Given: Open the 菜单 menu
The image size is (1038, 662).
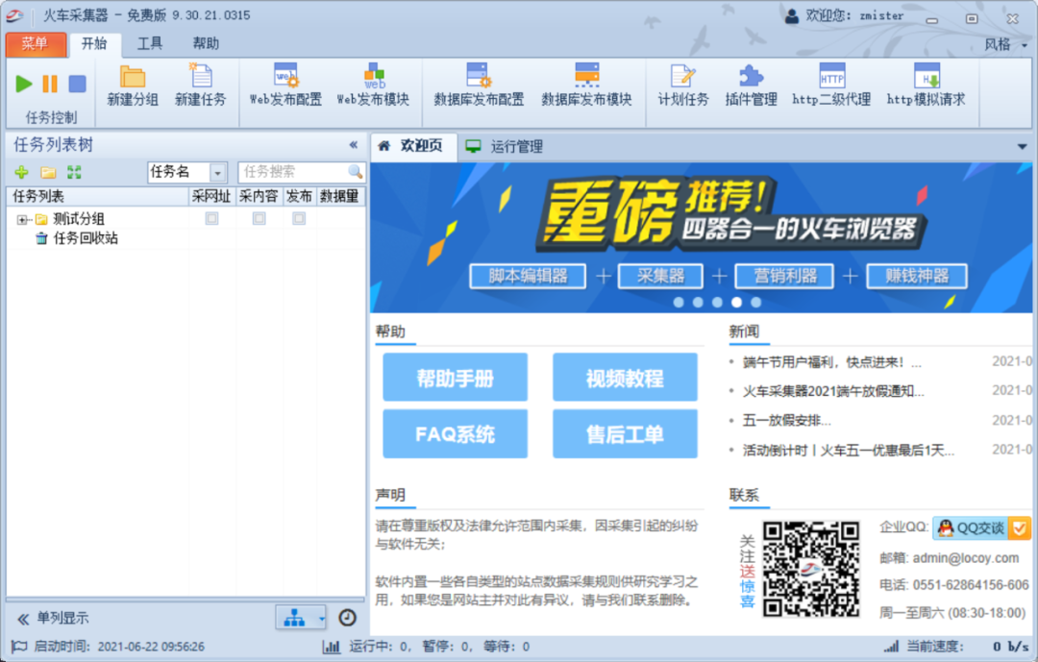Looking at the screenshot, I should pos(36,44).
